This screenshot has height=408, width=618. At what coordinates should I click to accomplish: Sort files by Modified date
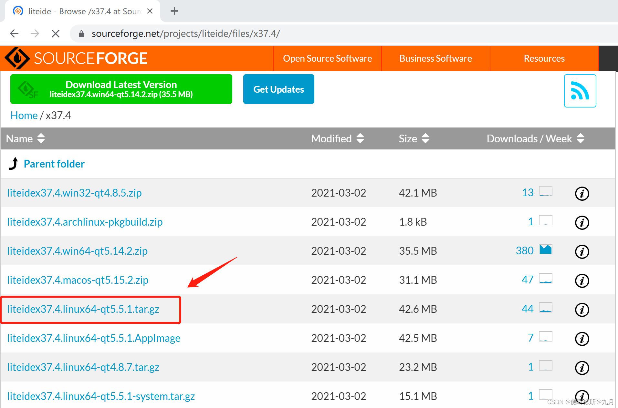[x=338, y=138]
